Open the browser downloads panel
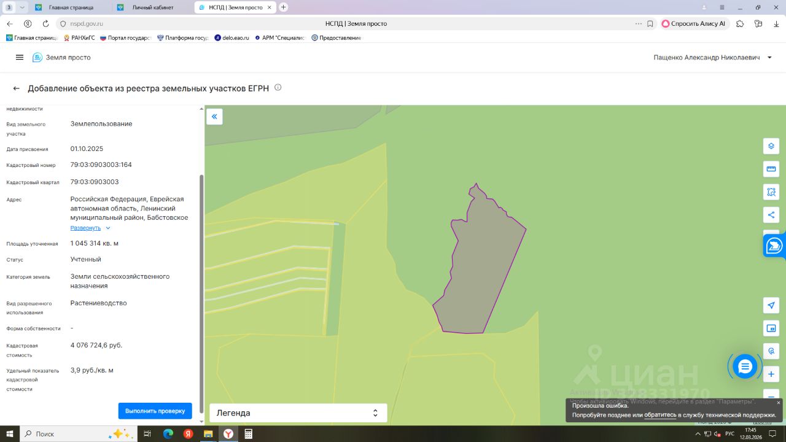This screenshot has width=786, height=442. tap(776, 23)
